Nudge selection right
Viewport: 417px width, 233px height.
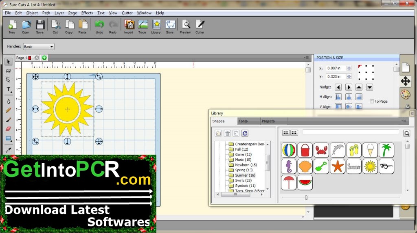click(349, 87)
